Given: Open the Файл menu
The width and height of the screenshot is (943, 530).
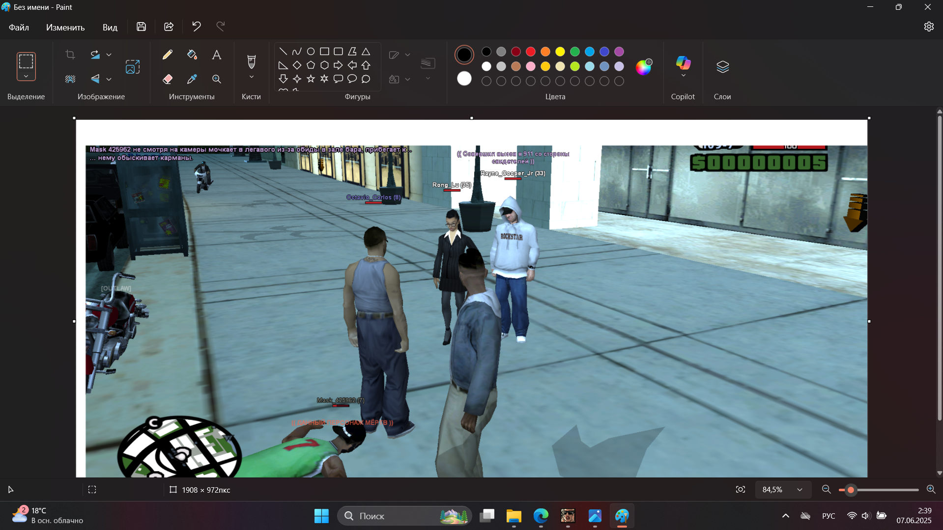Looking at the screenshot, I should click(x=19, y=27).
